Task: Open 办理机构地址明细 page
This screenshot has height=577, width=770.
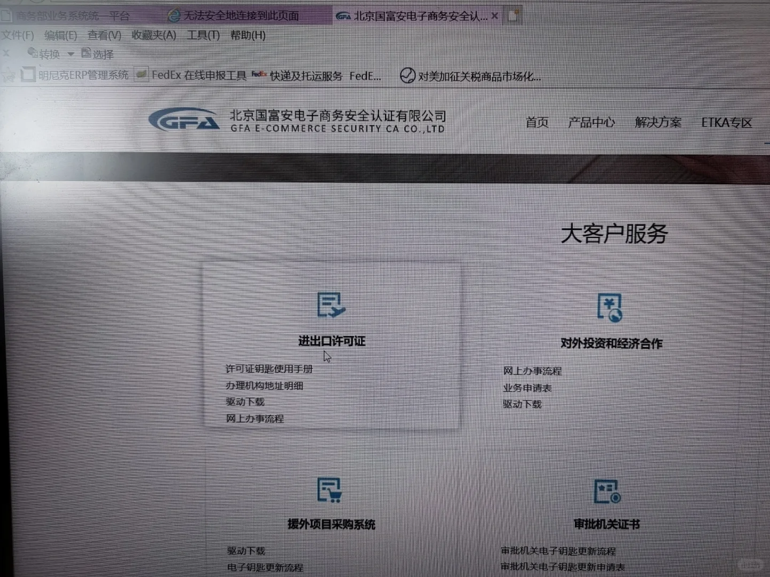Action: point(265,386)
